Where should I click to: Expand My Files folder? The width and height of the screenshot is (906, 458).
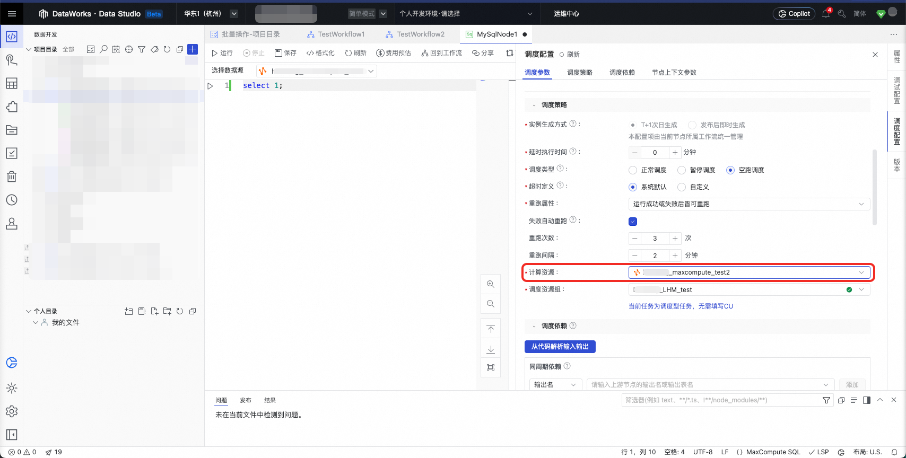[36, 323]
